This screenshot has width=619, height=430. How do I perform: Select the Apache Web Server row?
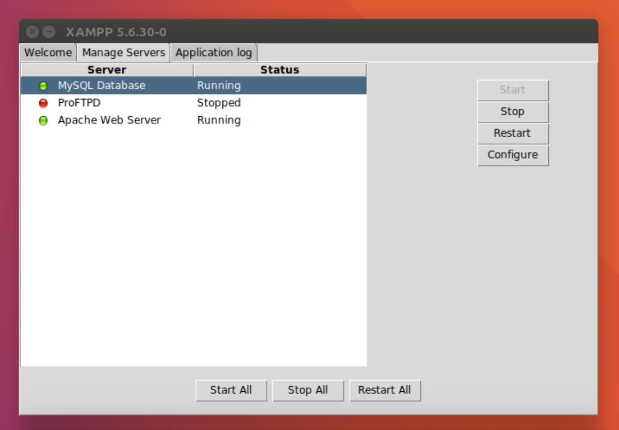[194, 120]
